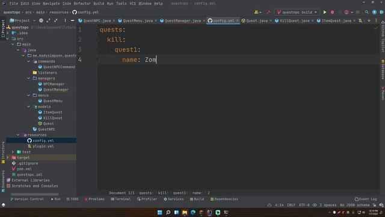Click Collapse All in Project panel
Screen dimensions: 385x217
click(x=56, y=20)
